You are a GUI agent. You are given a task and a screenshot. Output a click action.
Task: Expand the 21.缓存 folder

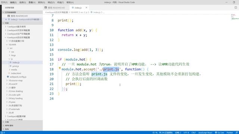tap(22, 87)
